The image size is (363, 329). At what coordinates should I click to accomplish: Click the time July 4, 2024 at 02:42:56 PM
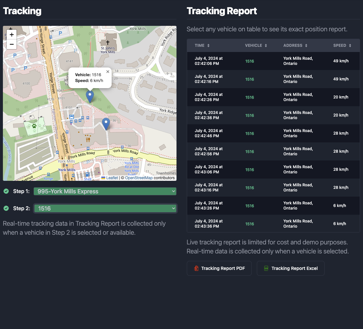tap(208, 151)
